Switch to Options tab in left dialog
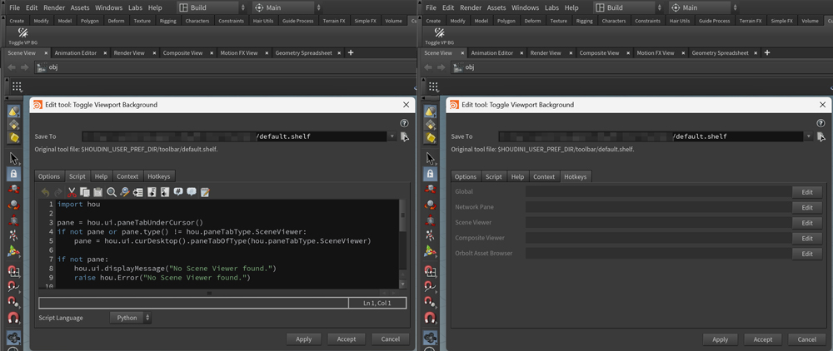833x351 pixels. coord(49,176)
